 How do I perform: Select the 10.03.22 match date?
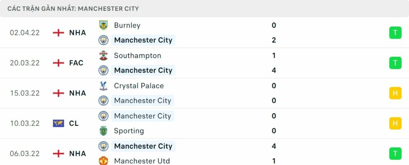25,123
